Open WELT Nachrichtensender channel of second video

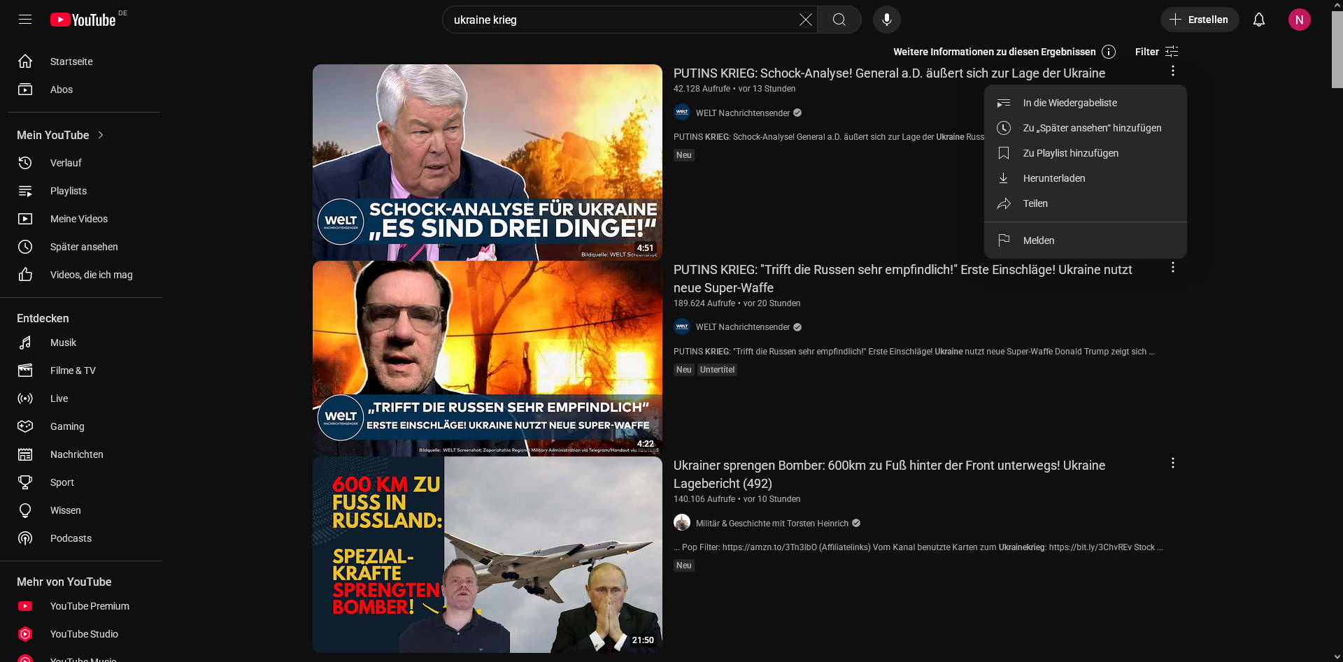point(743,327)
